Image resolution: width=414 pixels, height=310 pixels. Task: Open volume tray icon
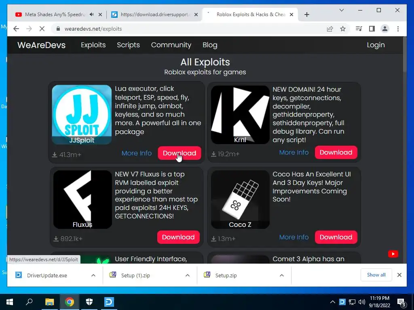pos(362,302)
